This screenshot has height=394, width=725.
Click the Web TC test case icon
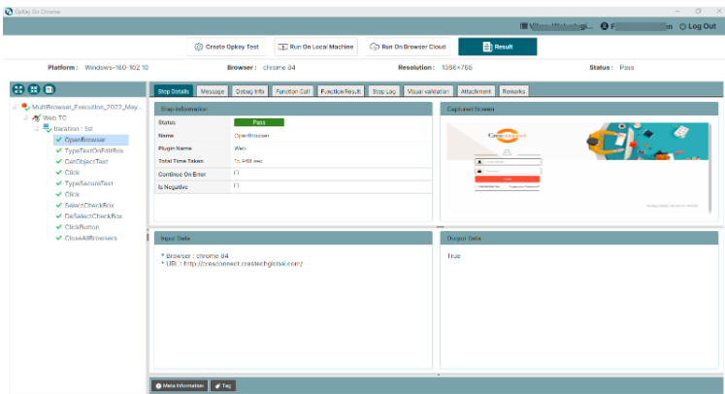(37, 118)
